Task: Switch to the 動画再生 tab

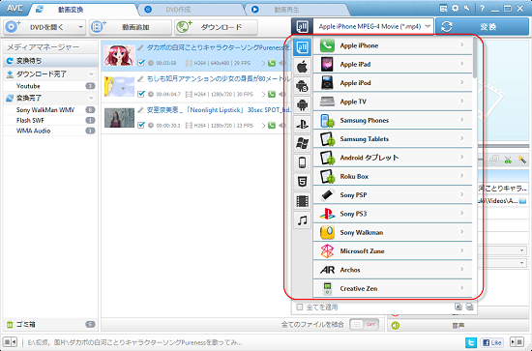Action: point(296,10)
